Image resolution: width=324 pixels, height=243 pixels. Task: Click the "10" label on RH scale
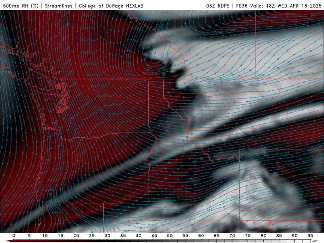[45, 236]
